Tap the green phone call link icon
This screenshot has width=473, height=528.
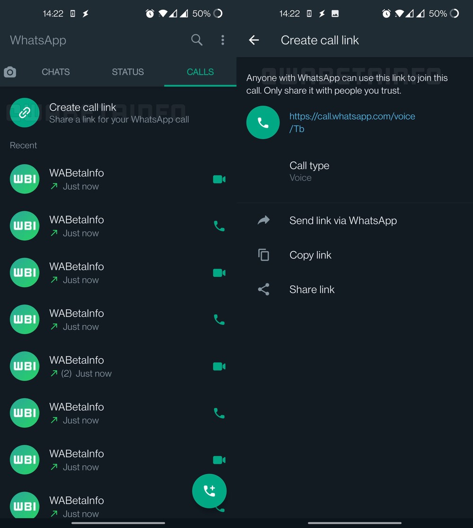263,123
